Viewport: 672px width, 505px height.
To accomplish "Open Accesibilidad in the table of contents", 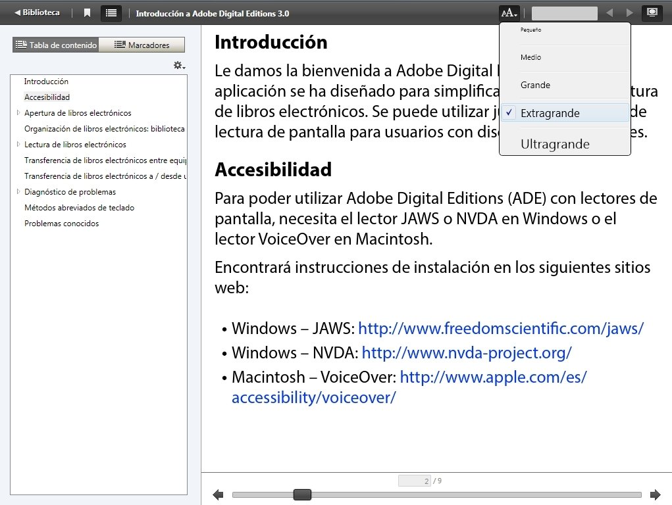I will pos(47,97).
